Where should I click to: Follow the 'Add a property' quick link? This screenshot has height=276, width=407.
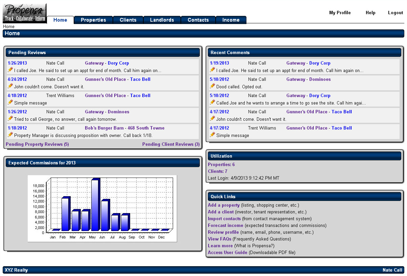pos(224,205)
